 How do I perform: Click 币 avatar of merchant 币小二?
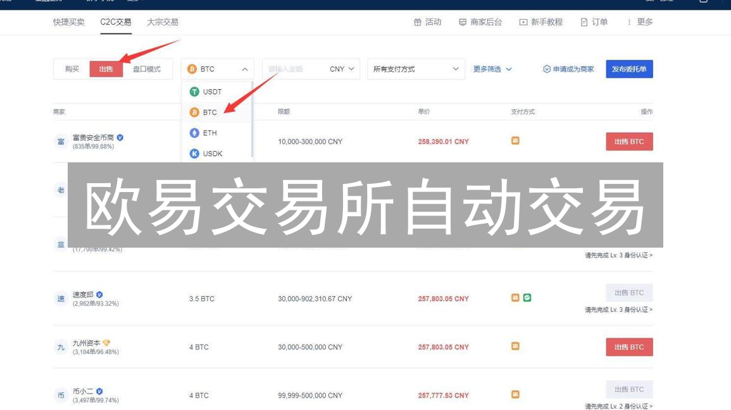[x=61, y=395]
